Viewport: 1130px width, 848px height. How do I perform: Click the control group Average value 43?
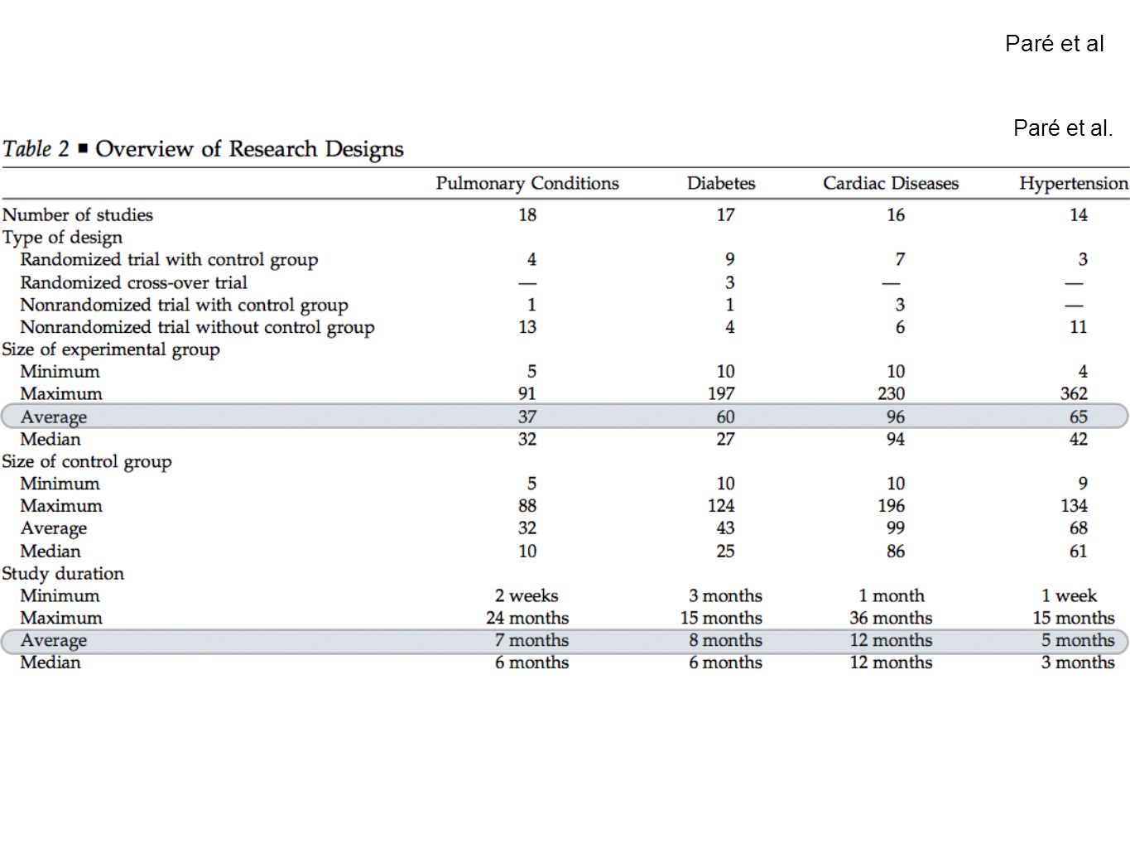(725, 528)
